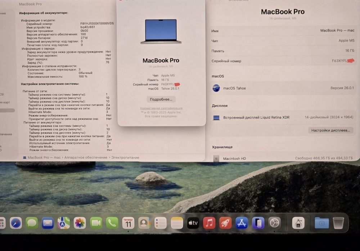Viewport: 360px width, 251px height.
Task: Click the "Хранилище" section heading
Action: tap(222, 147)
